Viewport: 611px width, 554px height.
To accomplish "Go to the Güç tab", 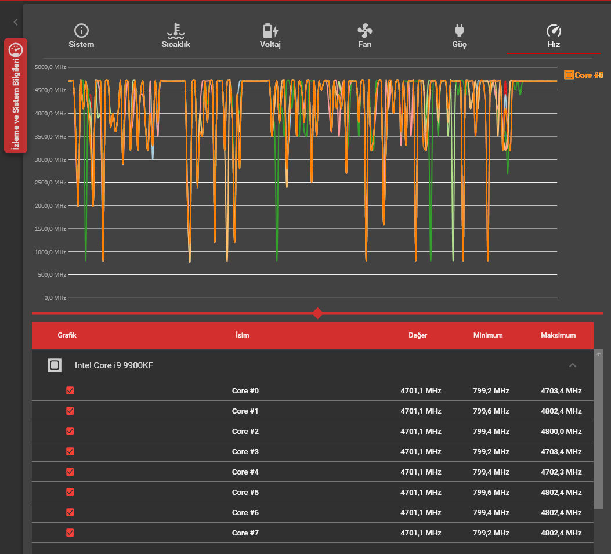I will [x=459, y=36].
